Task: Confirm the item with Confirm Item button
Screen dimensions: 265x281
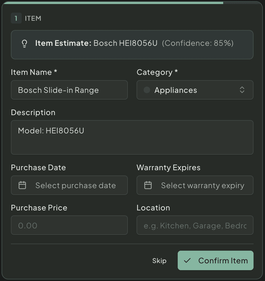Action: (x=215, y=260)
